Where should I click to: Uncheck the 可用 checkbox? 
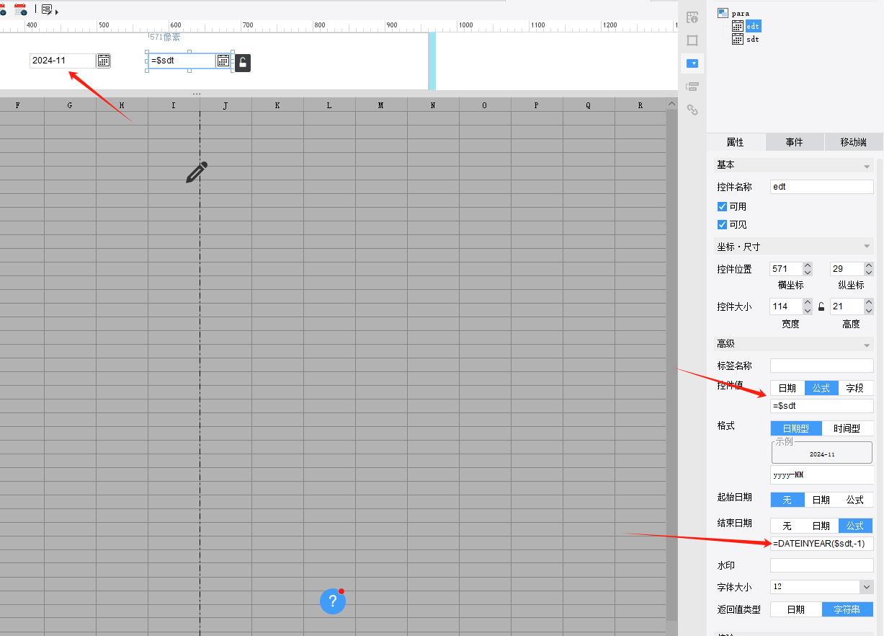[x=722, y=207]
